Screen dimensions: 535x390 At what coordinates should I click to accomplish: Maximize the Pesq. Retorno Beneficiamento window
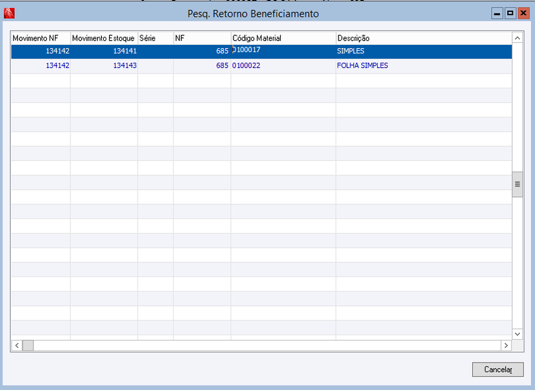click(x=510, y=13)
